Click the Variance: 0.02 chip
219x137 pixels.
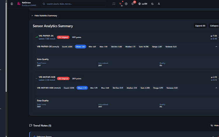pos(172,88)
